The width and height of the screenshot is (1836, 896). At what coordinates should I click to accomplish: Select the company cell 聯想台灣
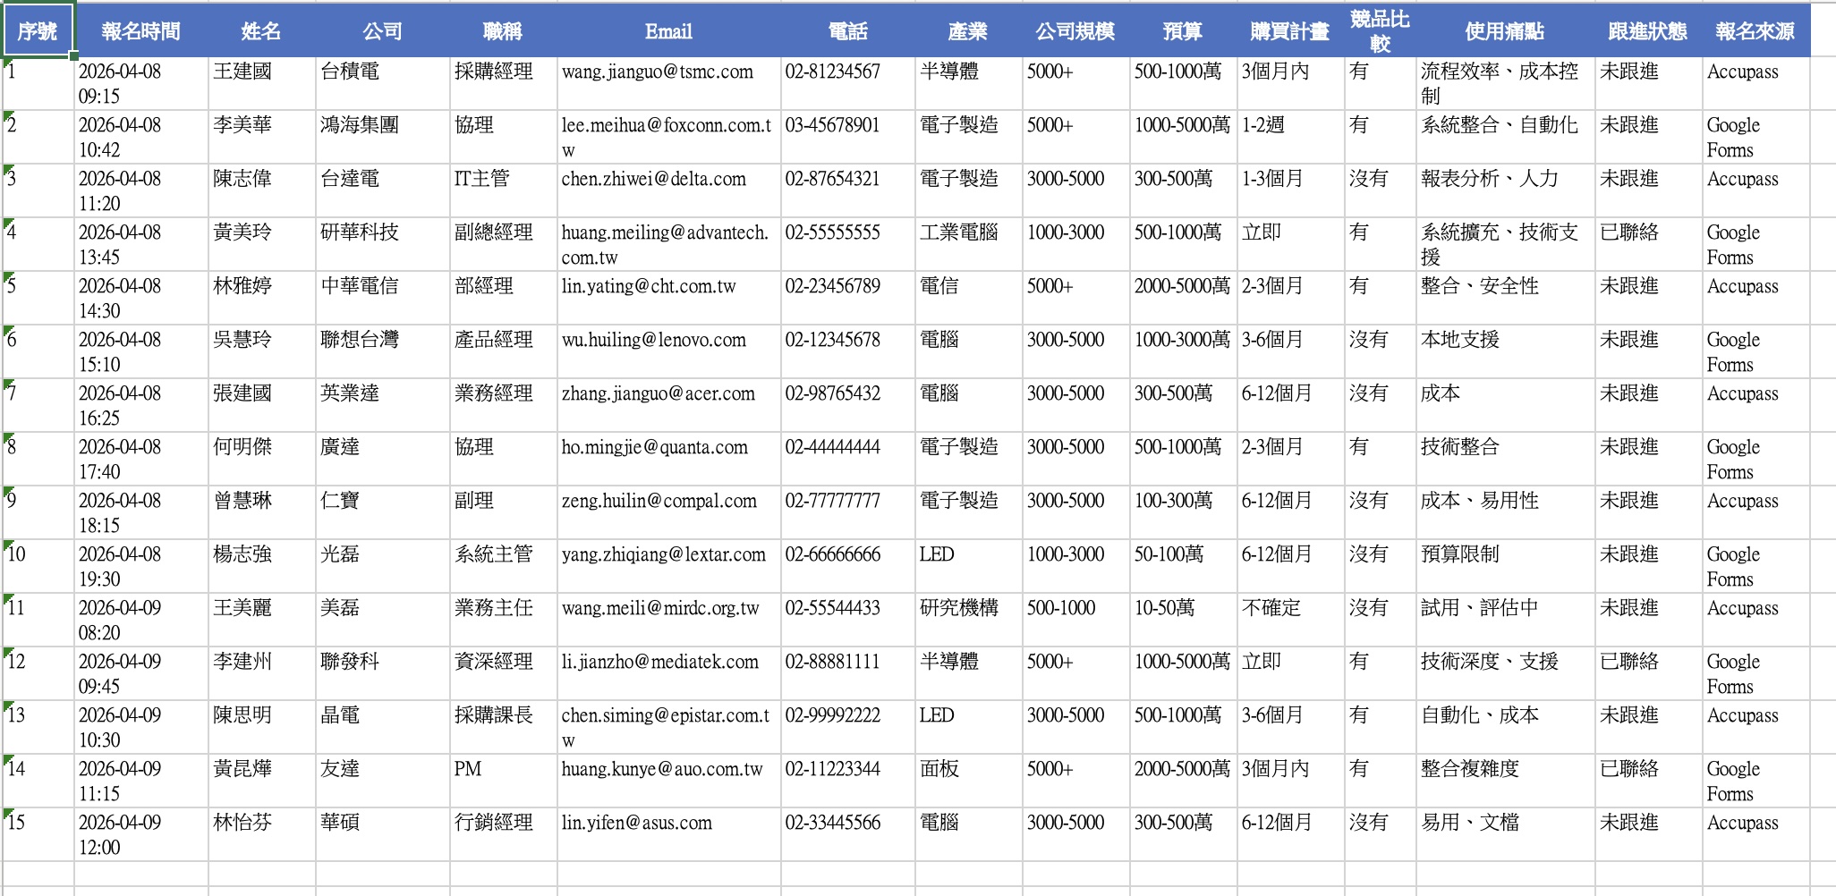point(382,352)
